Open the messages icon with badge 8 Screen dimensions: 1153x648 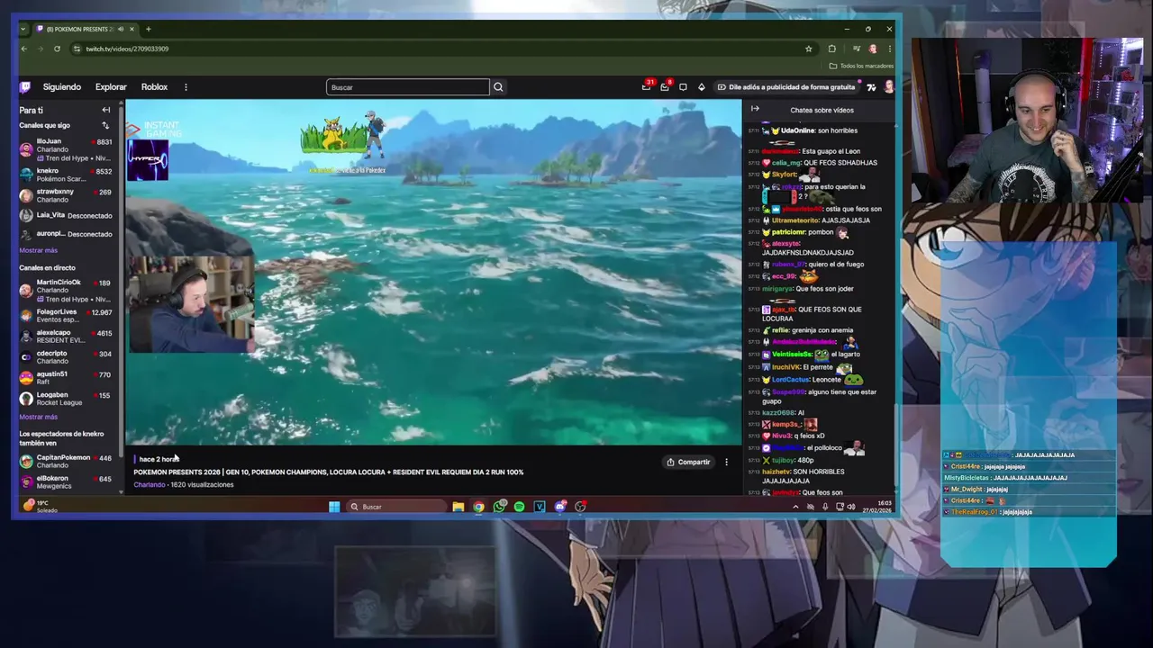point(665,86)
